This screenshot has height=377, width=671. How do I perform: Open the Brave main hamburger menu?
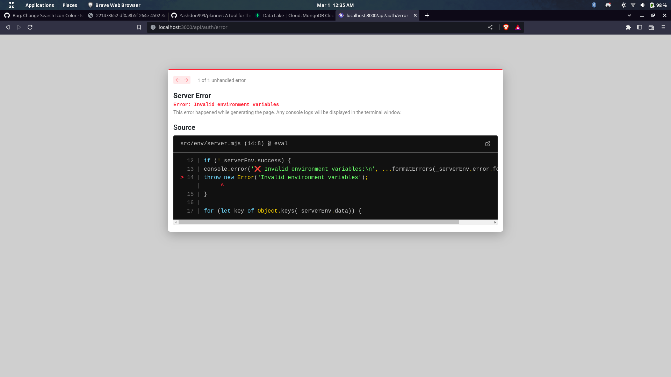coord(663,27)
